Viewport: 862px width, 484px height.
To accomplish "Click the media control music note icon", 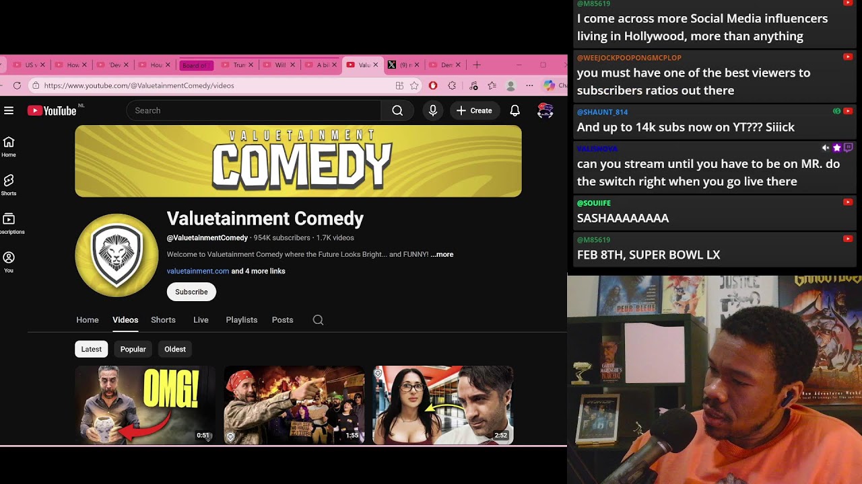I will pos(473,85).
